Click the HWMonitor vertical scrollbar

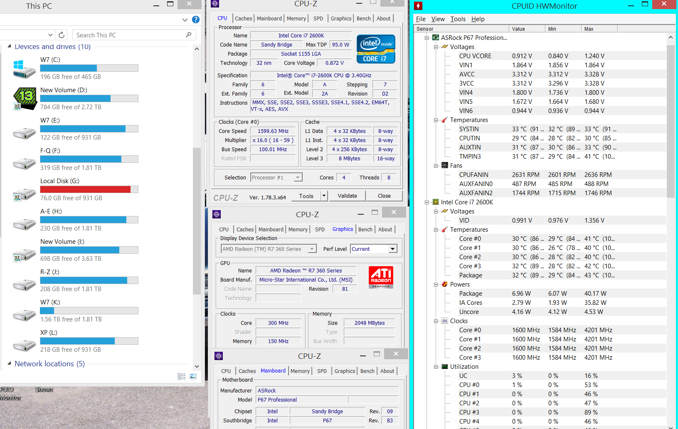671,121
